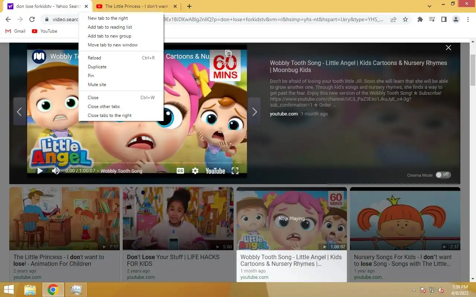Open File Explorer from taskbar
Screen dimensions: 476x297
click(x=30, y=290)
